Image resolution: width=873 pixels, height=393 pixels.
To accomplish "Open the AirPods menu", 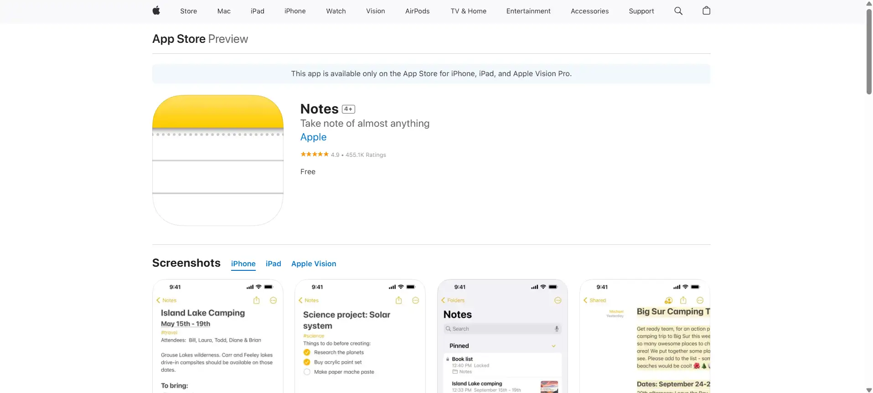I will point(418,11).
